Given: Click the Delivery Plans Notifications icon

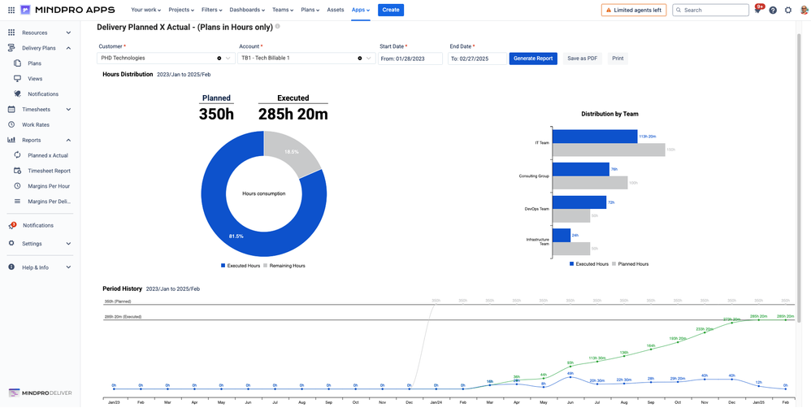Looking at the screenshot, I should tap(17, 94).
